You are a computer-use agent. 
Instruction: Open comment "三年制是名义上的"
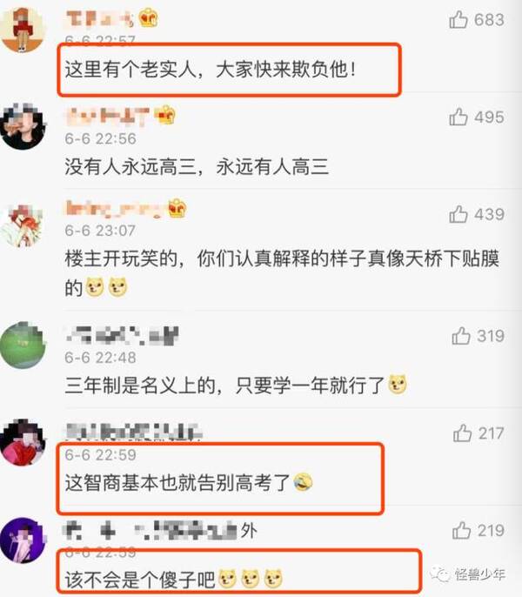click(x=236, y=386)
